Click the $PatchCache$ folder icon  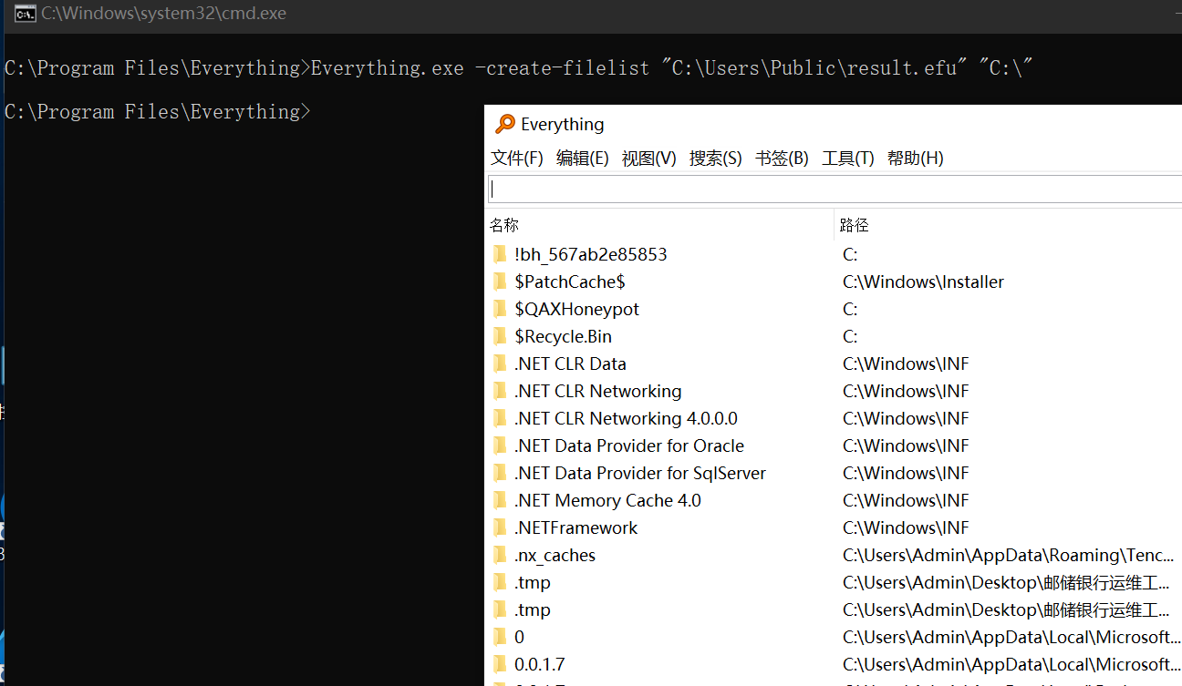[500, 282]
